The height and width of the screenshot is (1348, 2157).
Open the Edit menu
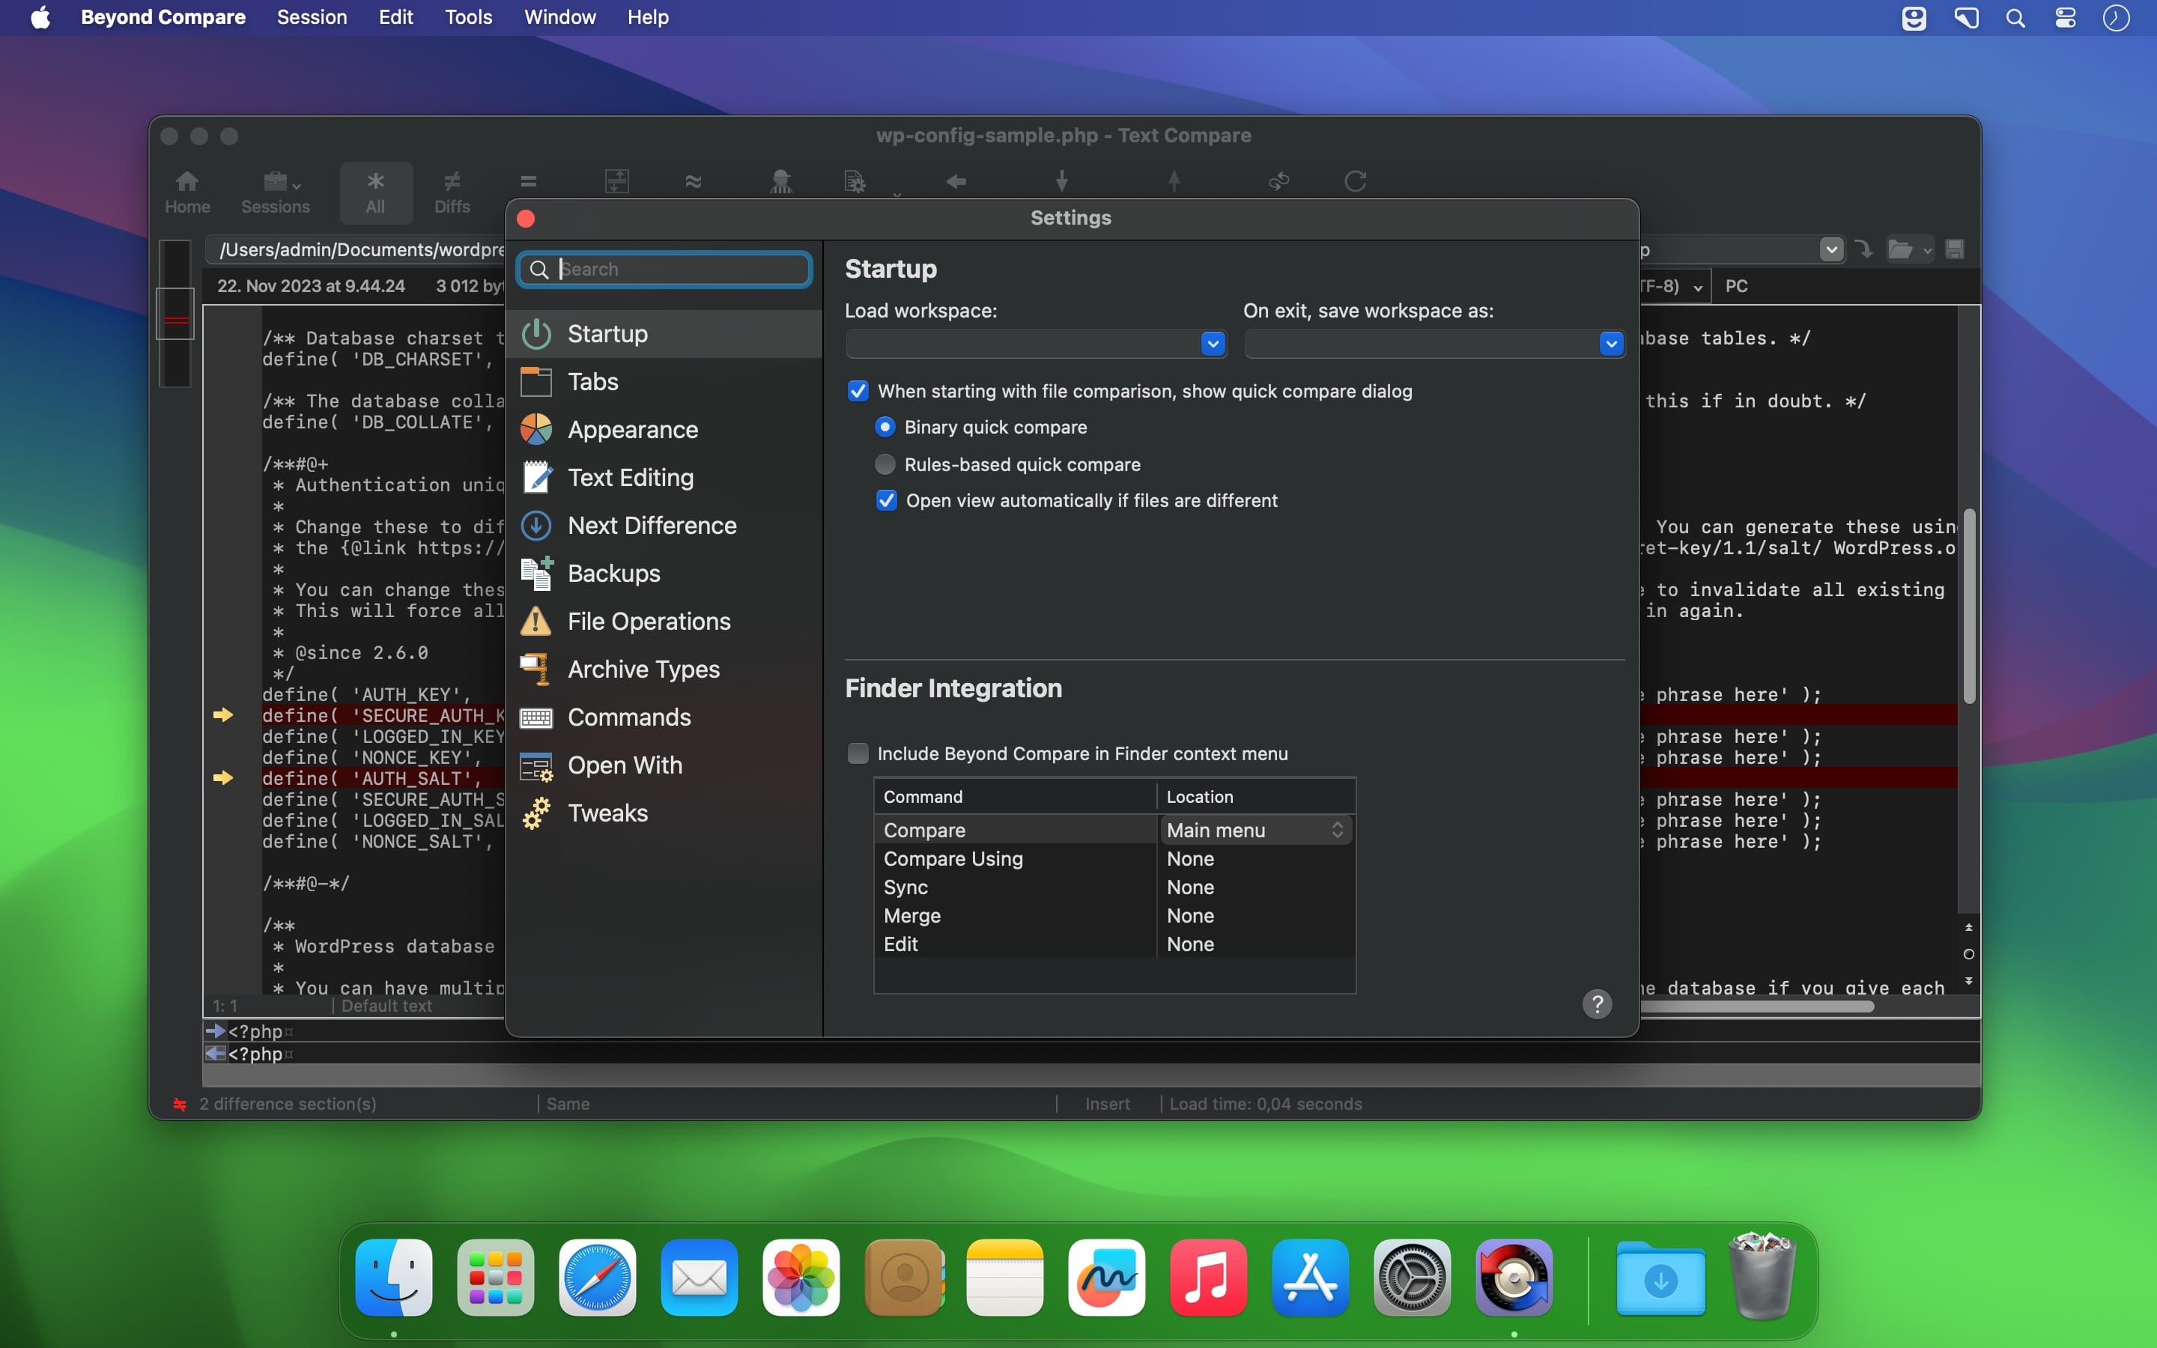pos(395,18)
